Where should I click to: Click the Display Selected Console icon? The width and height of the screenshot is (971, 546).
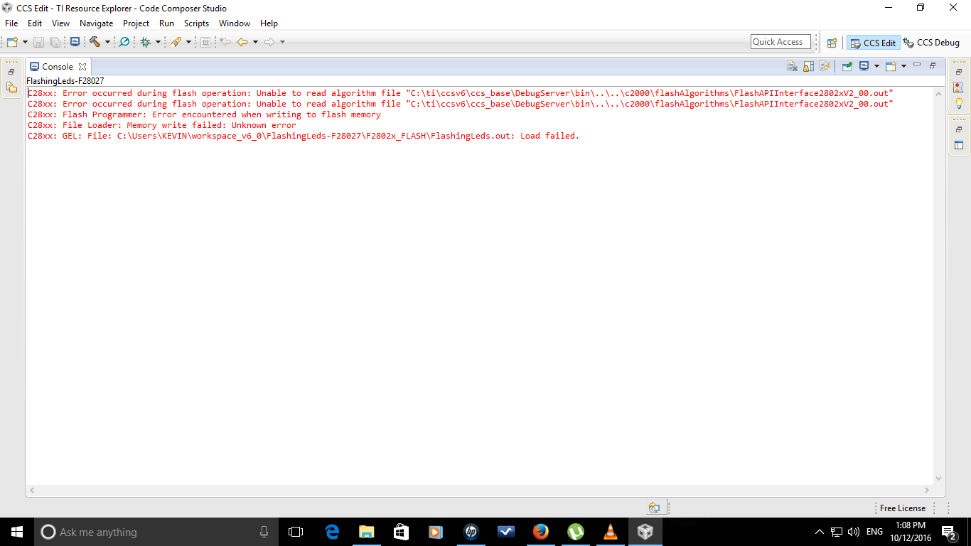[x=864, y=66]
